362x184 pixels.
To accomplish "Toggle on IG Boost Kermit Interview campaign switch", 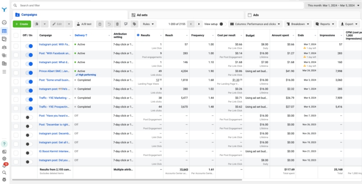I will coord(29,153).
